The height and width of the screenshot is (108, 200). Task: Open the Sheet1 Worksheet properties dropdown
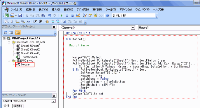pyautogui.click(x=53, y=101)
